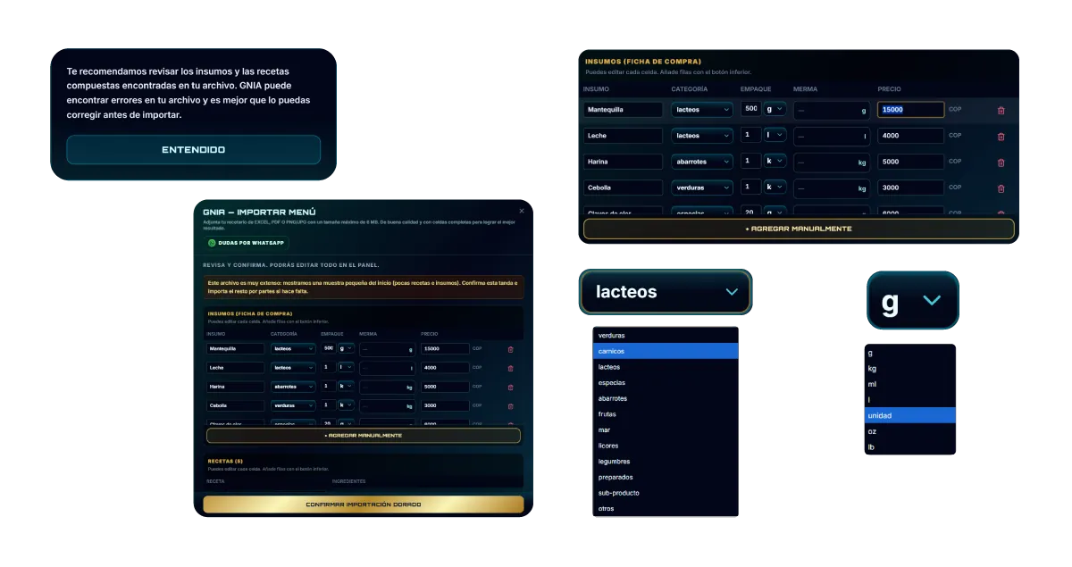Click the ENTENDIDO button
The height and width of the screenshot is (567, 1072).
[193, 150]
